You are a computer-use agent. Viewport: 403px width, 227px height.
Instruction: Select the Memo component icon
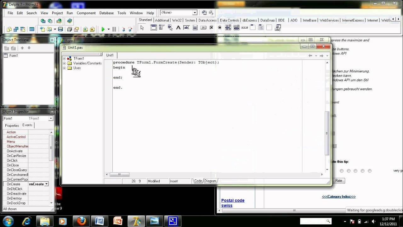click(195, 28)
